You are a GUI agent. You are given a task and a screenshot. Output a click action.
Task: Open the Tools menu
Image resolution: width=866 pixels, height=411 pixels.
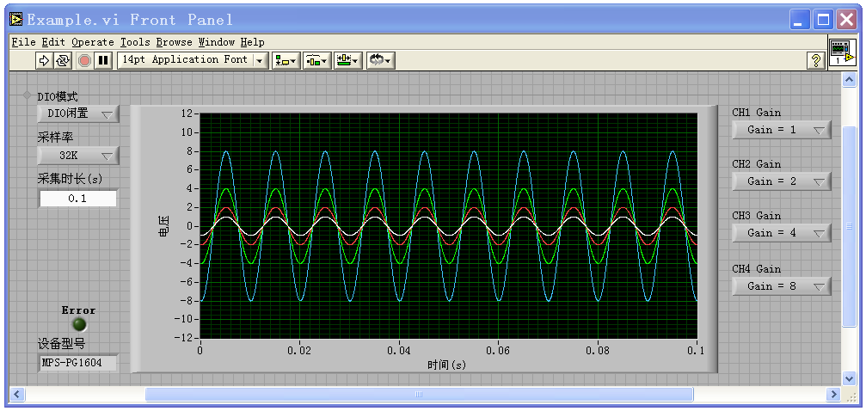(x=134, y=41)
